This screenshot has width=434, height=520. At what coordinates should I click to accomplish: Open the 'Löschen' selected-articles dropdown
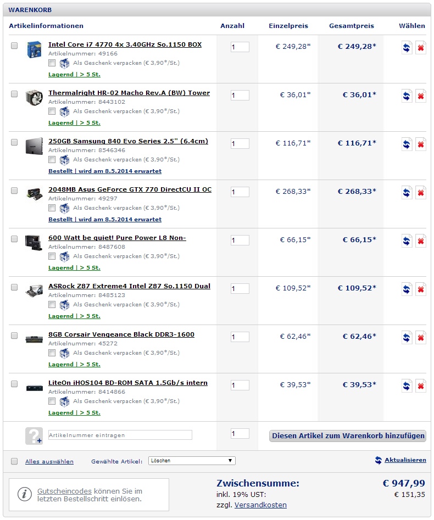tap(192, 461)
